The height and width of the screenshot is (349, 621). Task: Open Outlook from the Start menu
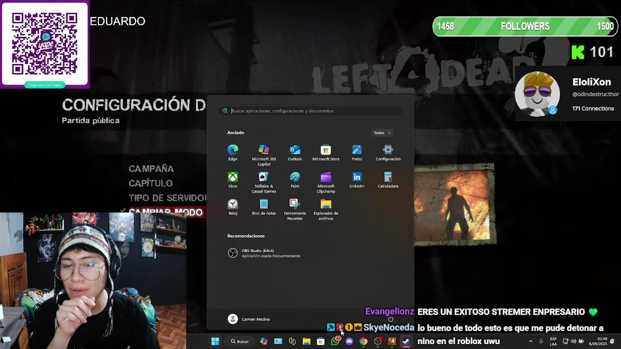295,153
